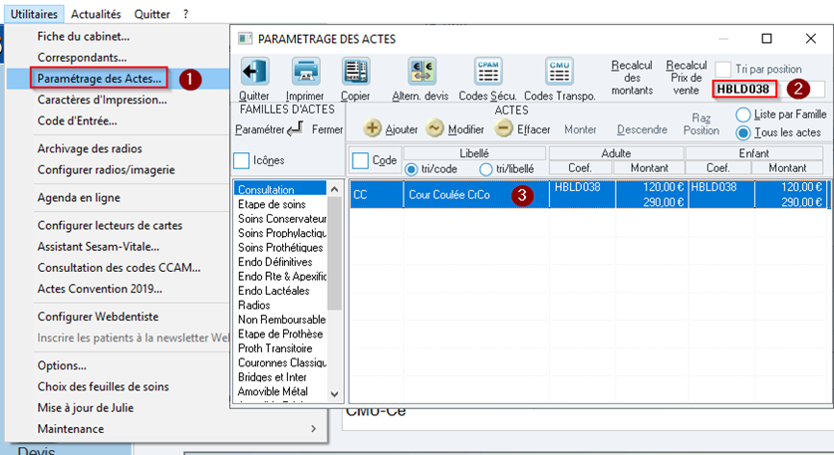Choose Configurer lecteurs de cartes
This screenshot has height=455, width=834.
110,225
